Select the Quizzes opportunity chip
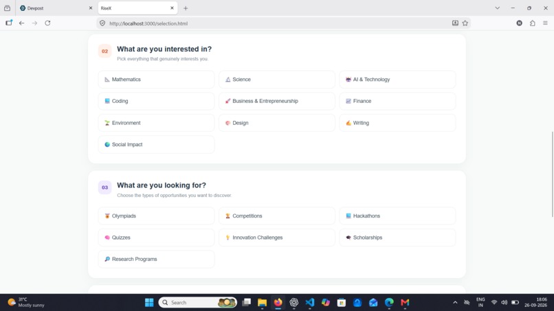This screenshot has height=311, width=554. coord(156,238)
